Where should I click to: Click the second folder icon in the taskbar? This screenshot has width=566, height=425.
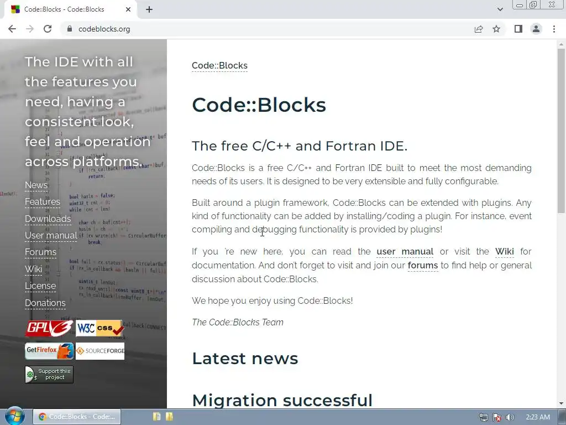point(169,416)
